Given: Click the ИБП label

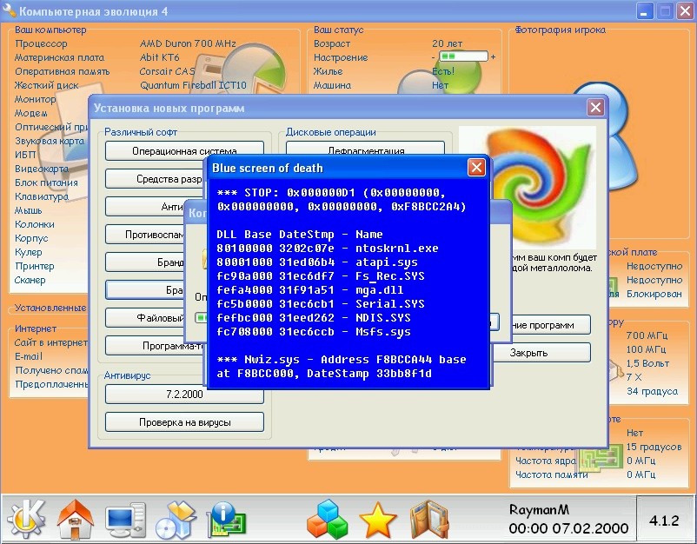Looking at the screenshot, I should point(25,155).
